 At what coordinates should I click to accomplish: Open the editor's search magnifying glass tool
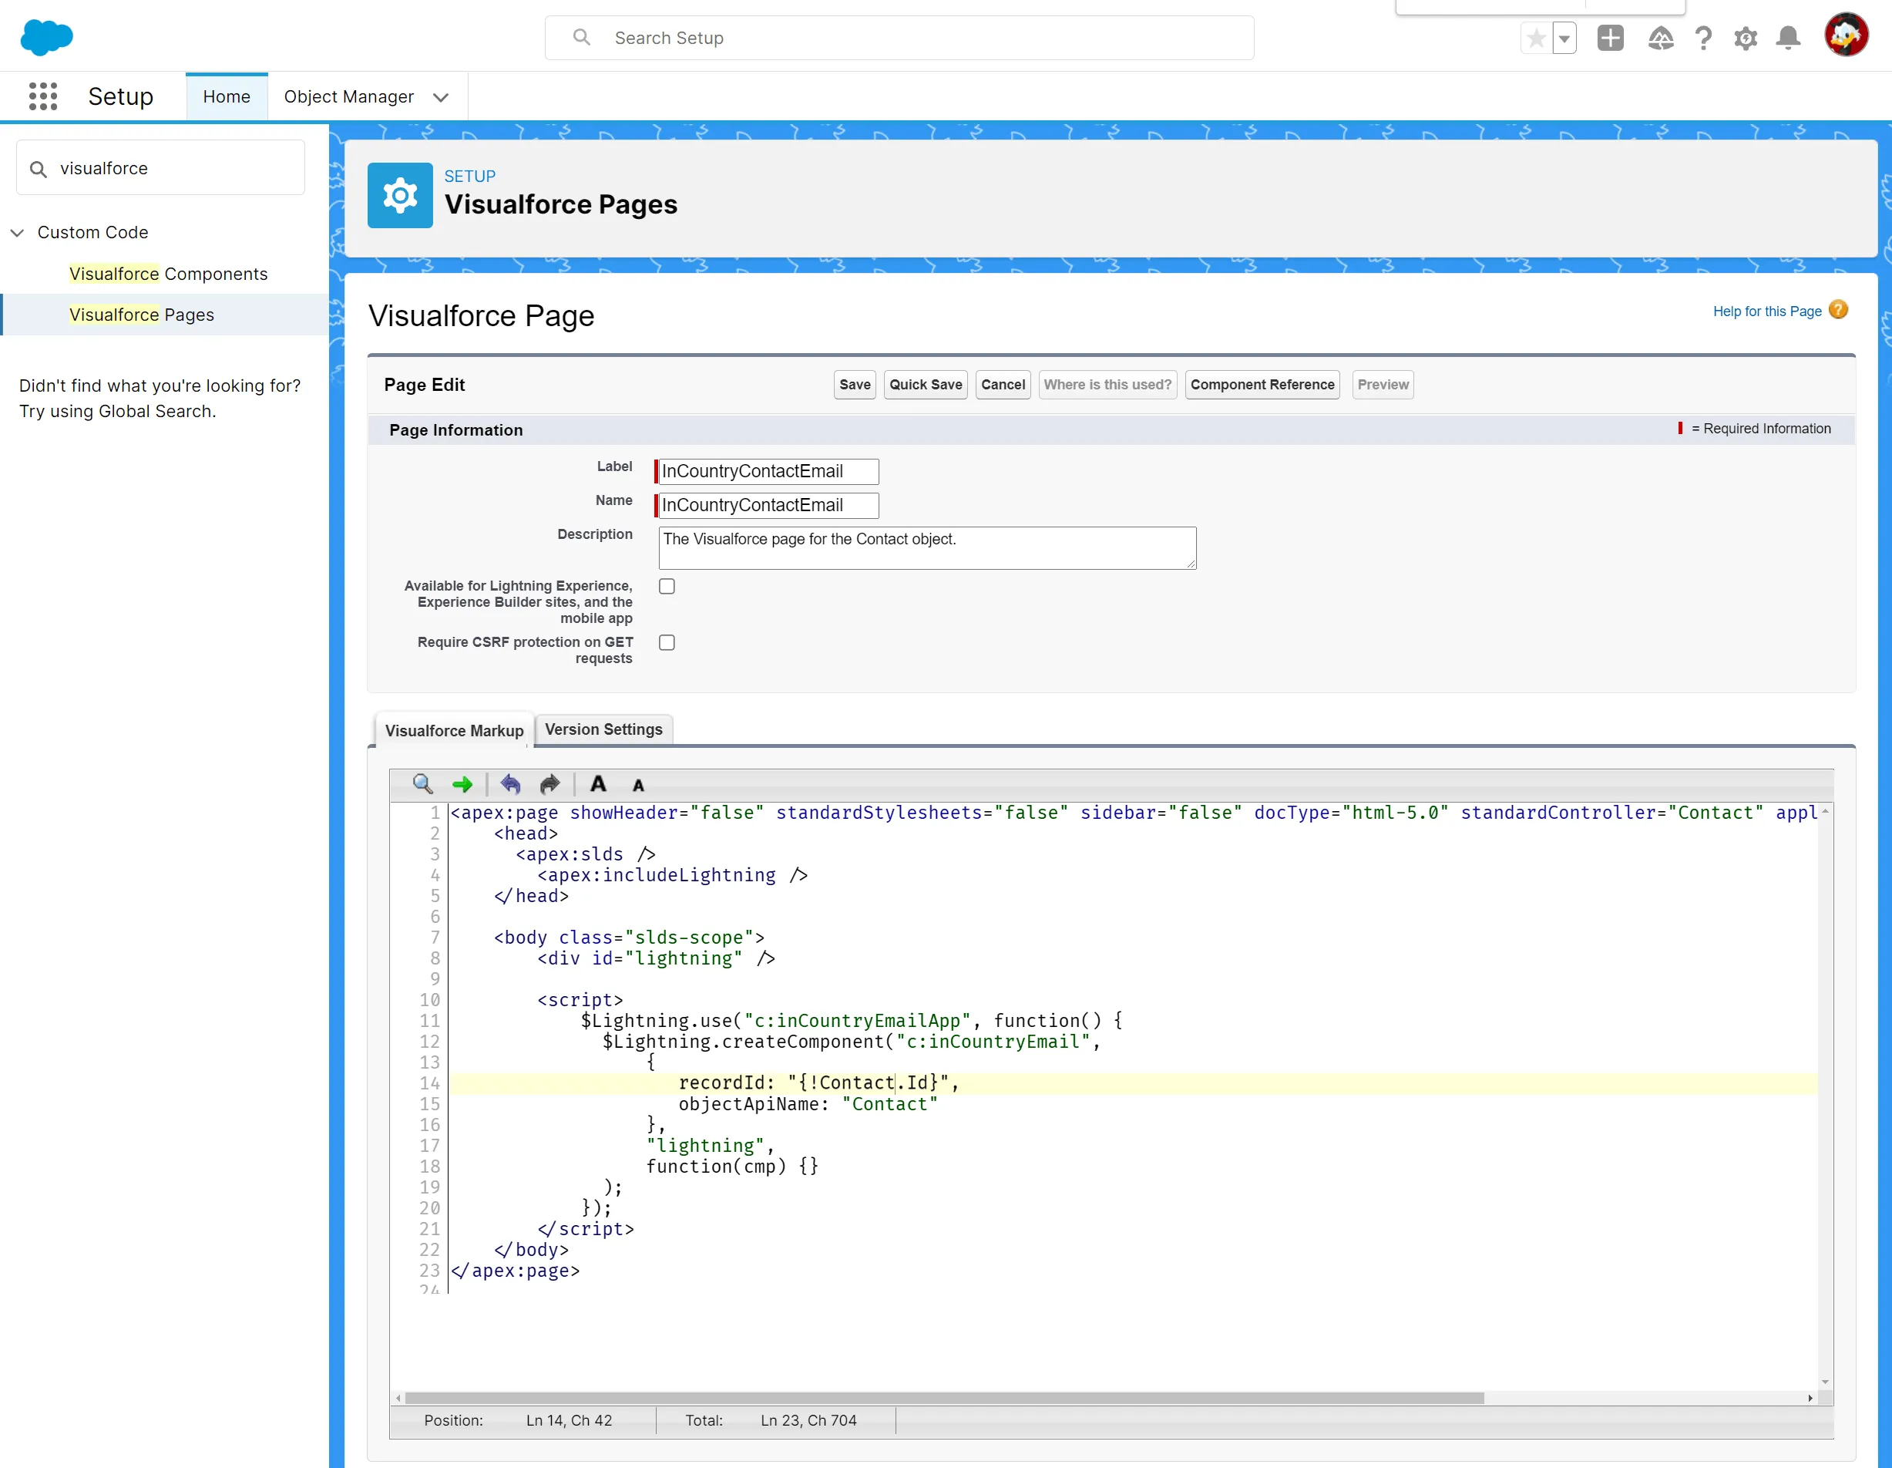(x=423, y=784)
